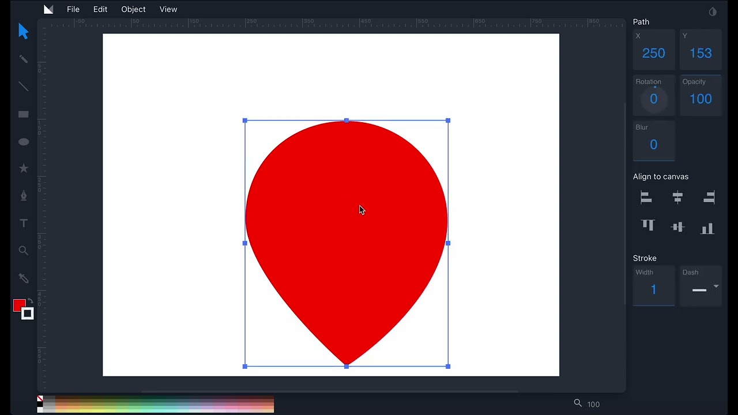Align object to bottom of canvas
Screen dimensions: 738x415
tap(707, 229)
